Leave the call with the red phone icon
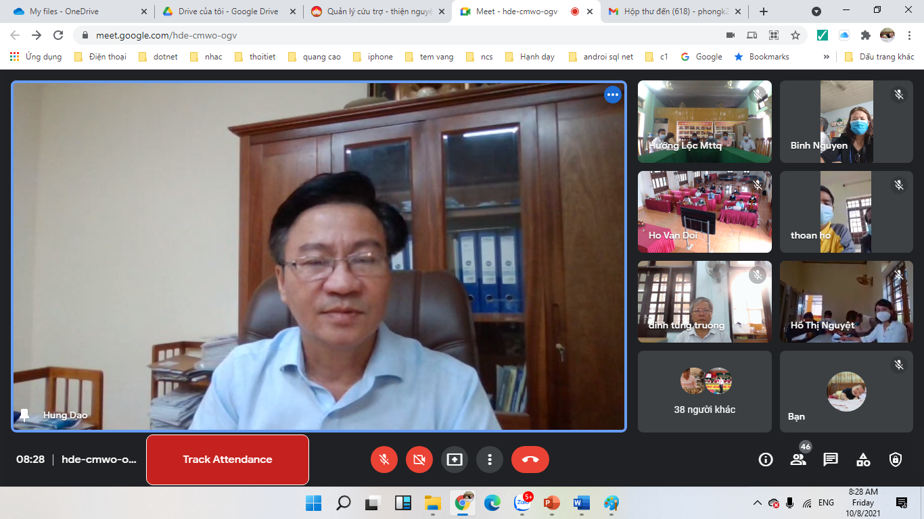Viewport: 924px width, 519px height. pos(530,459)
